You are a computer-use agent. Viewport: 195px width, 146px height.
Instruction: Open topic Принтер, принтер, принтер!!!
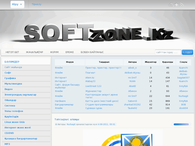click(103, 68)
